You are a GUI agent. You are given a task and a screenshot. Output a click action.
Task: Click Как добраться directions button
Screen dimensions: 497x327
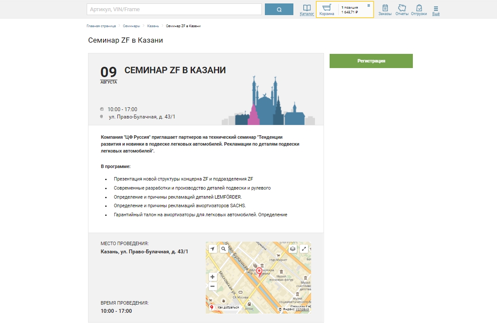[x=224, y=307]
